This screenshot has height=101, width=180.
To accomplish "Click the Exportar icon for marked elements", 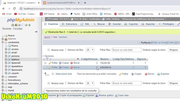I will pos(159,74).
